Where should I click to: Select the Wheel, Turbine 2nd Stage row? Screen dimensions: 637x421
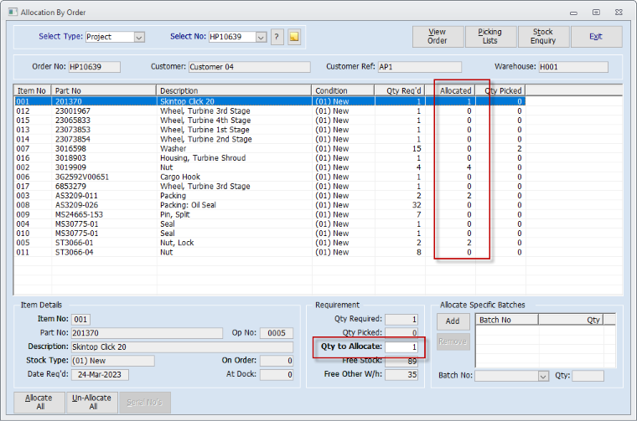click(270, 139)
